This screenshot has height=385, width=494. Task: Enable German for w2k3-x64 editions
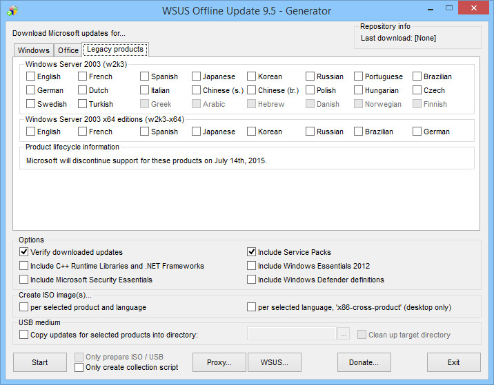417,132
